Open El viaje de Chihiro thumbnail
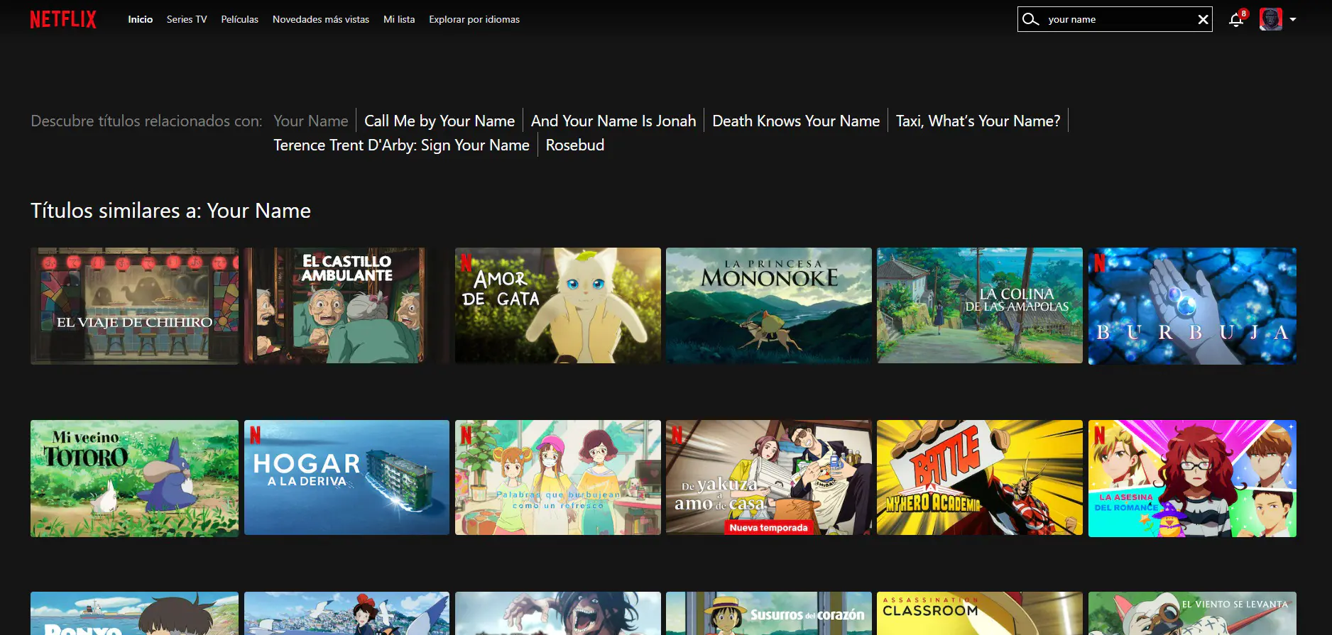The height and width of the screenshot is (635, 1332). [135, 306]
